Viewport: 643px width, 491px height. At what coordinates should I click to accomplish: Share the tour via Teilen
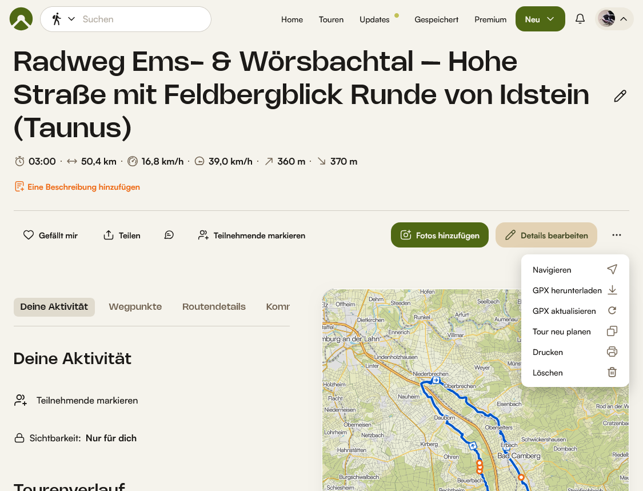(122, 235)
